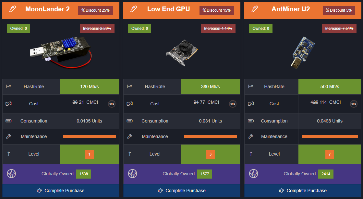Click the 120 114 CMCI cost value
The image size is (363, 199).
point(325,102)
